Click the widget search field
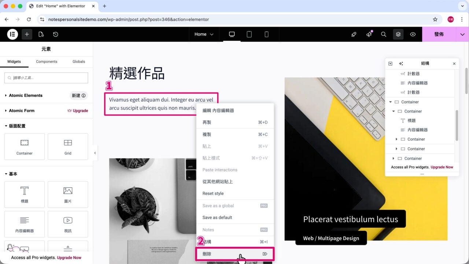The image size is (469, 264). point(46,78)
